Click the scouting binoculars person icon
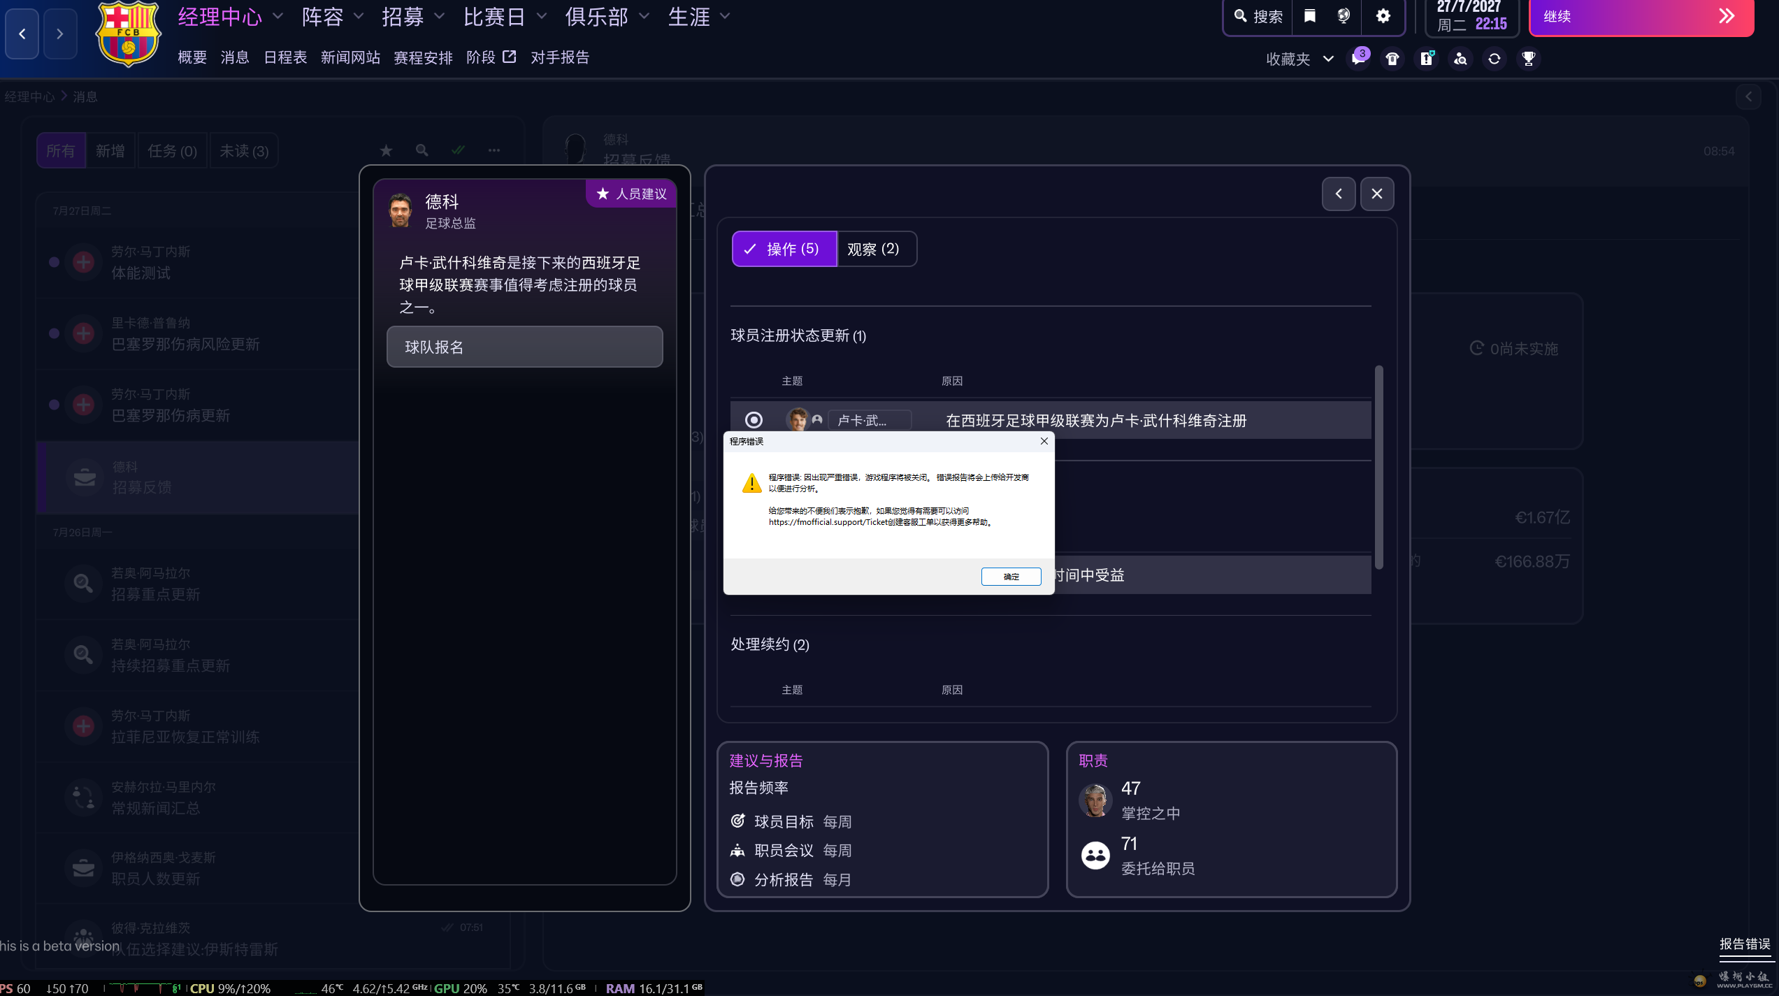 click(1460, 59)
